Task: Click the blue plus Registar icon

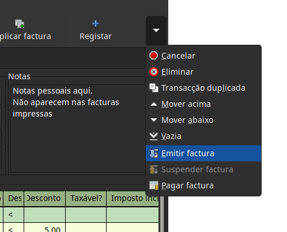Action: pos(96,24)
